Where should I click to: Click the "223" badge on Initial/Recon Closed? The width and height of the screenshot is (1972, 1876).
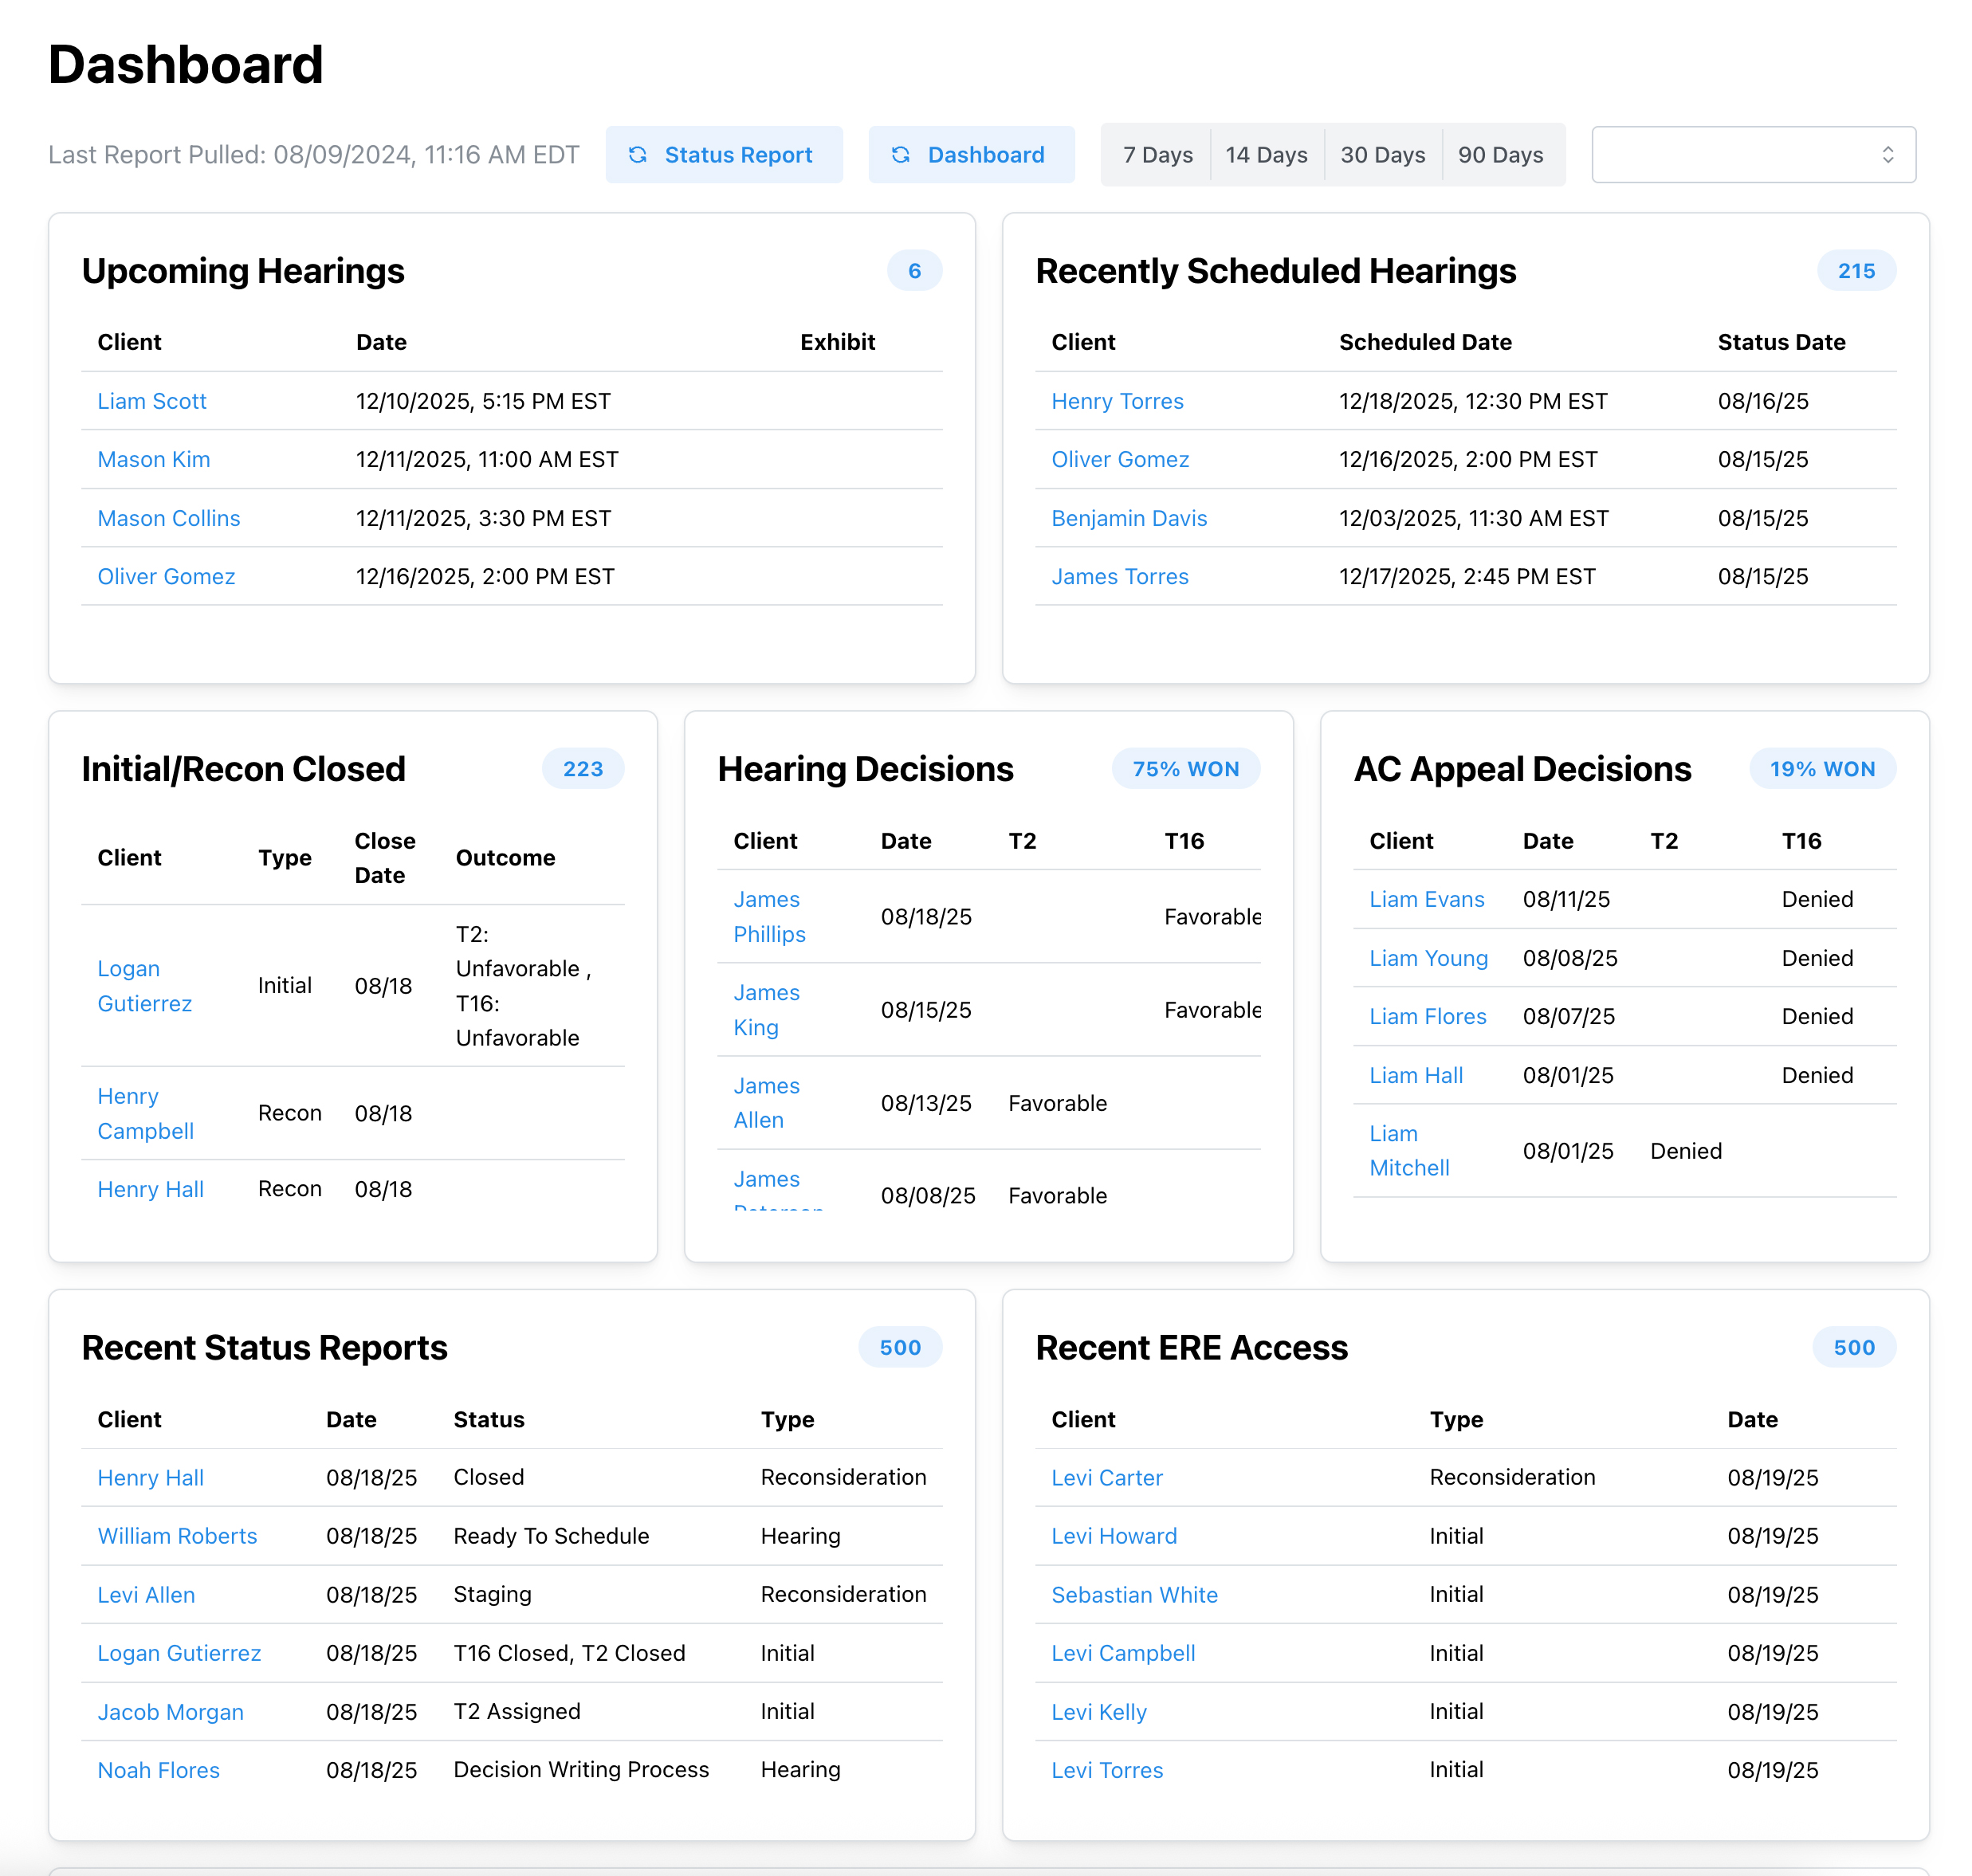[x=583, y=768]
